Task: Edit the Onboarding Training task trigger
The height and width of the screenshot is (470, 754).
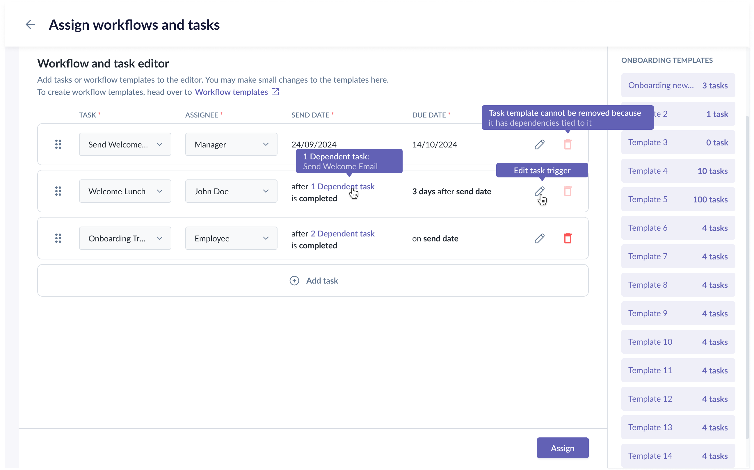Action: click(539, 238)
